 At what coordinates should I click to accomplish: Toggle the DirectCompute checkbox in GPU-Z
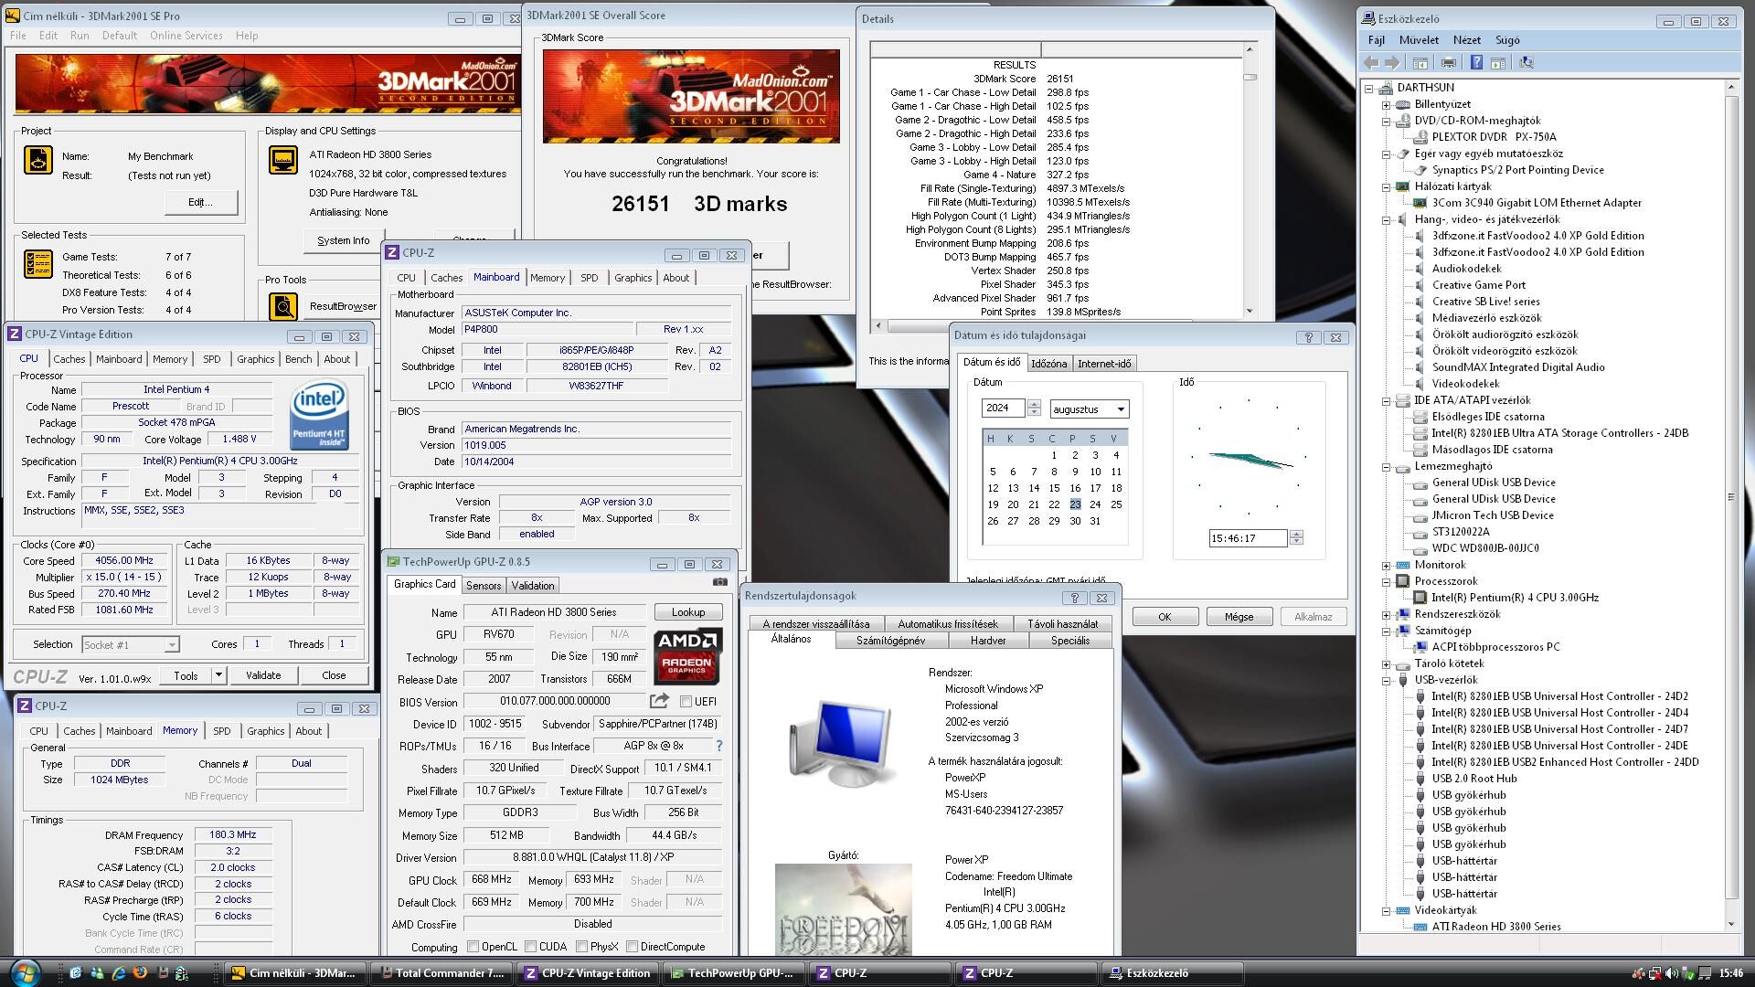(x=632, y=947)
